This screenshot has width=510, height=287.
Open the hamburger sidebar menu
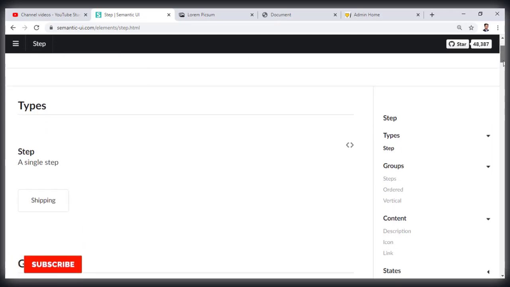[16, 44]
